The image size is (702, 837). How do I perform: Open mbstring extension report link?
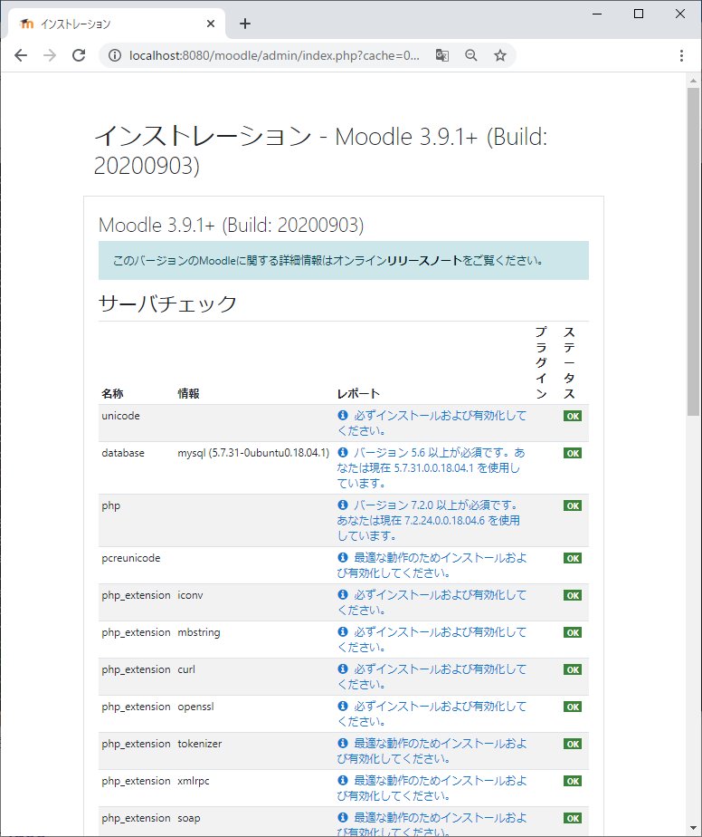click(432, 640)
